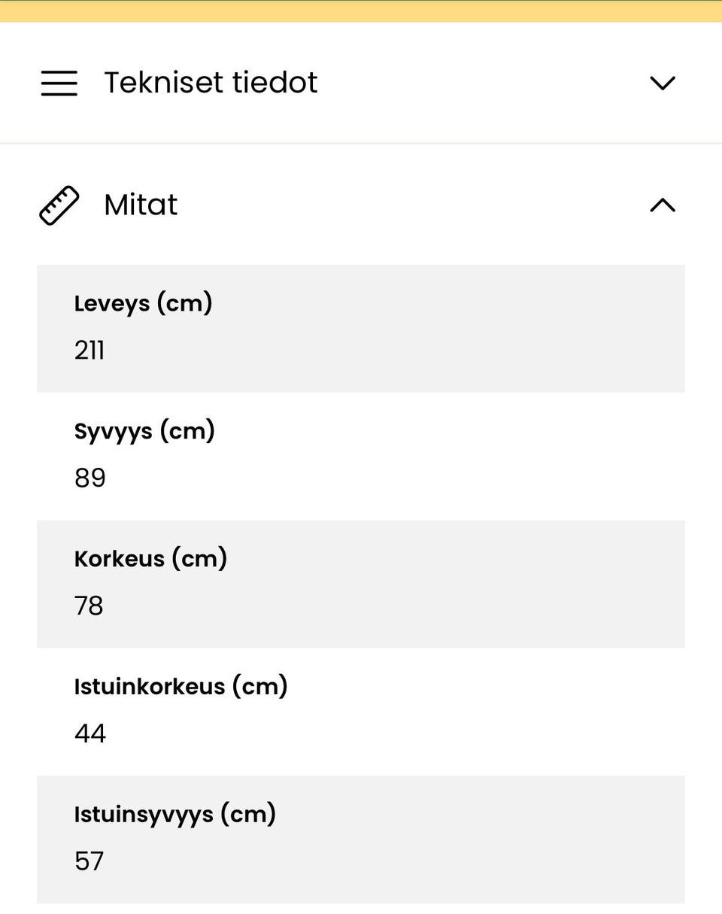The image size is (722, 914).
Task: Open the Tekniset tiedot heading
Action: pyautogui.click(x=211, y=83)
